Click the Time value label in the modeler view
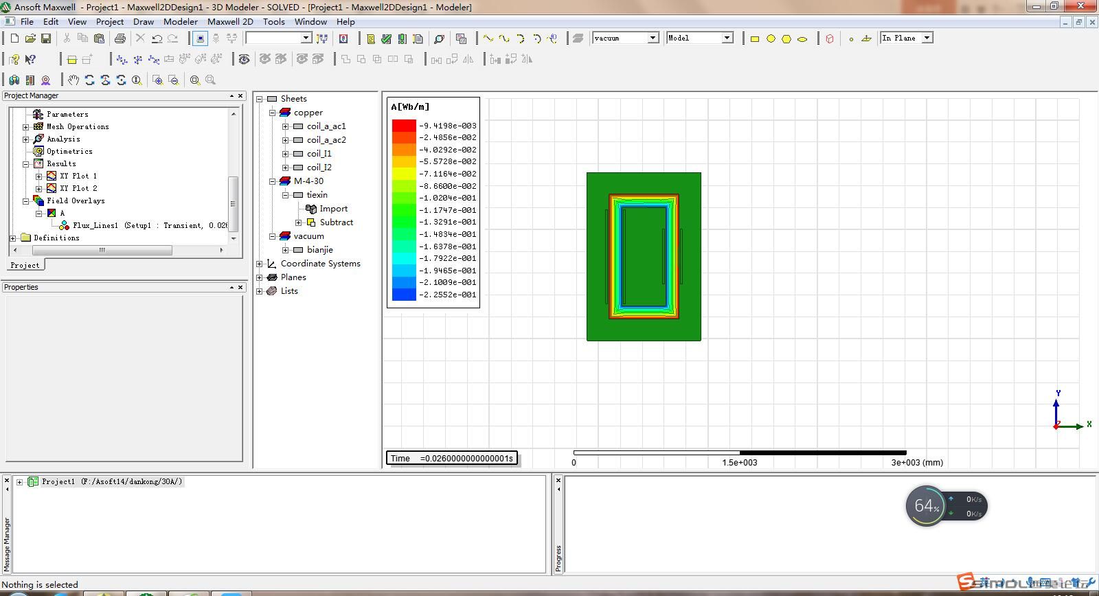The height and width of the screenshot is (596, 1099). coord(452,458)
